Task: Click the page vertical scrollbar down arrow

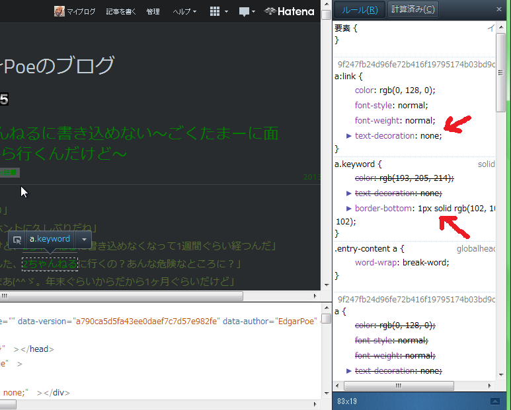Action: (x=327, y=285)
